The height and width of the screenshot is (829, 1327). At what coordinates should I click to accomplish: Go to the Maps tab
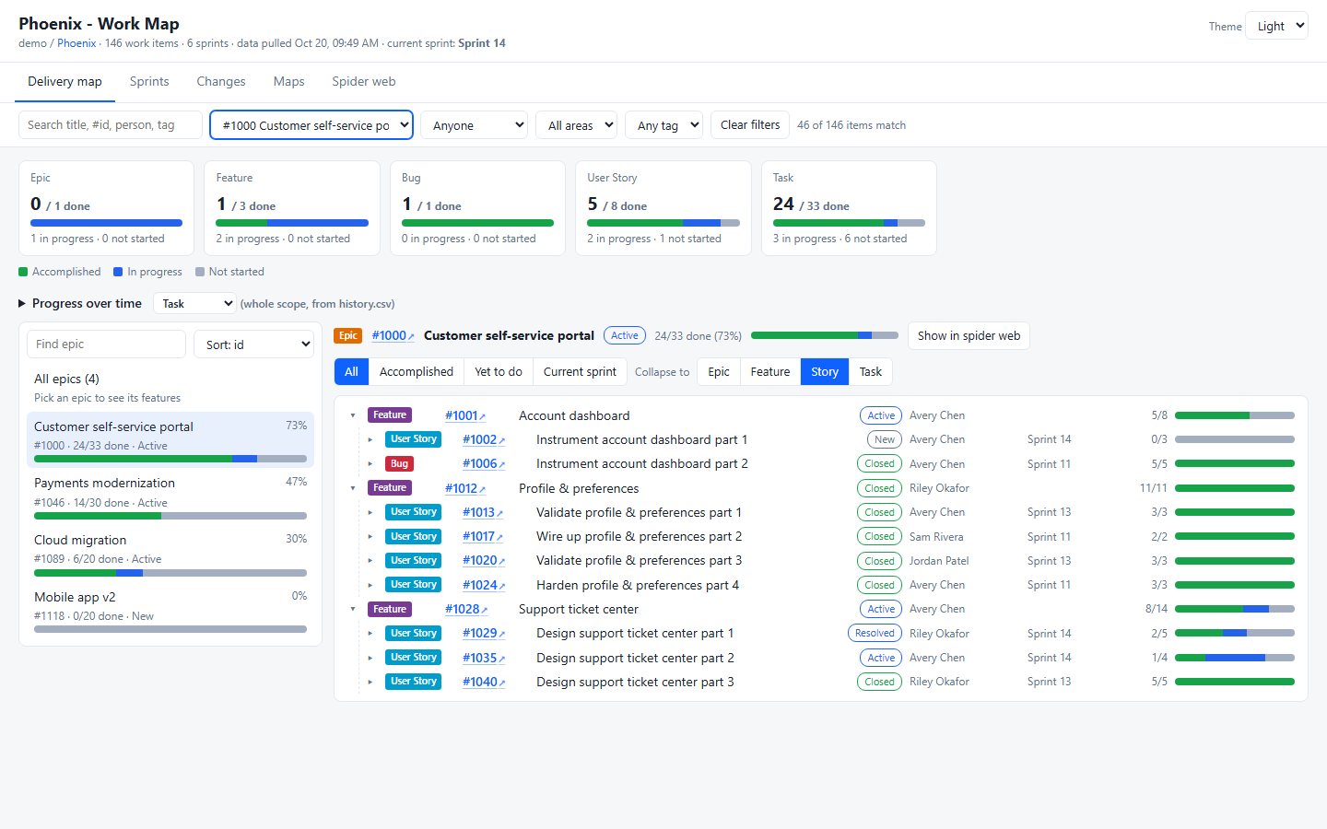(289, 82)
